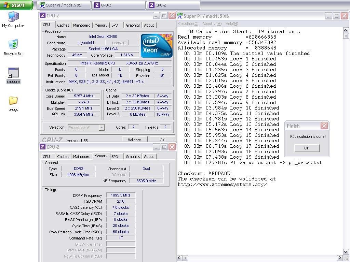This screenshot has width=350, height=262.
Task: Click OK in the Finish dialog
Action: [x=307, y=148]
